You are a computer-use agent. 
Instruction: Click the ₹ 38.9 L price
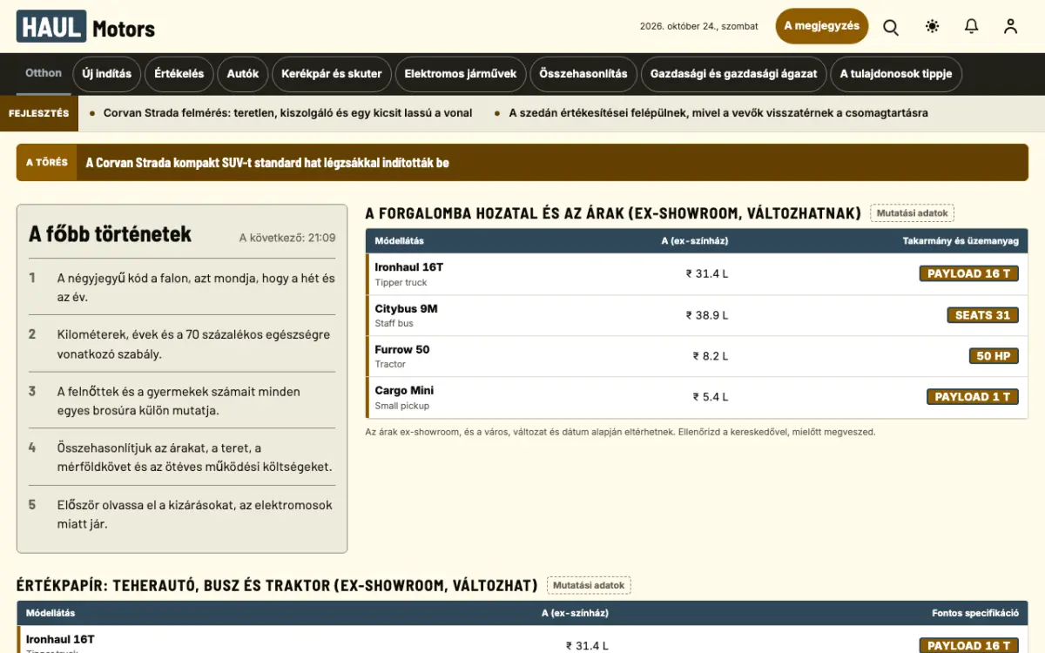pyautogui.click(x=707, y=315)
